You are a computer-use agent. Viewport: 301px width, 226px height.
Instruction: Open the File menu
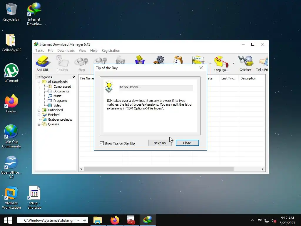coord(51,51)
